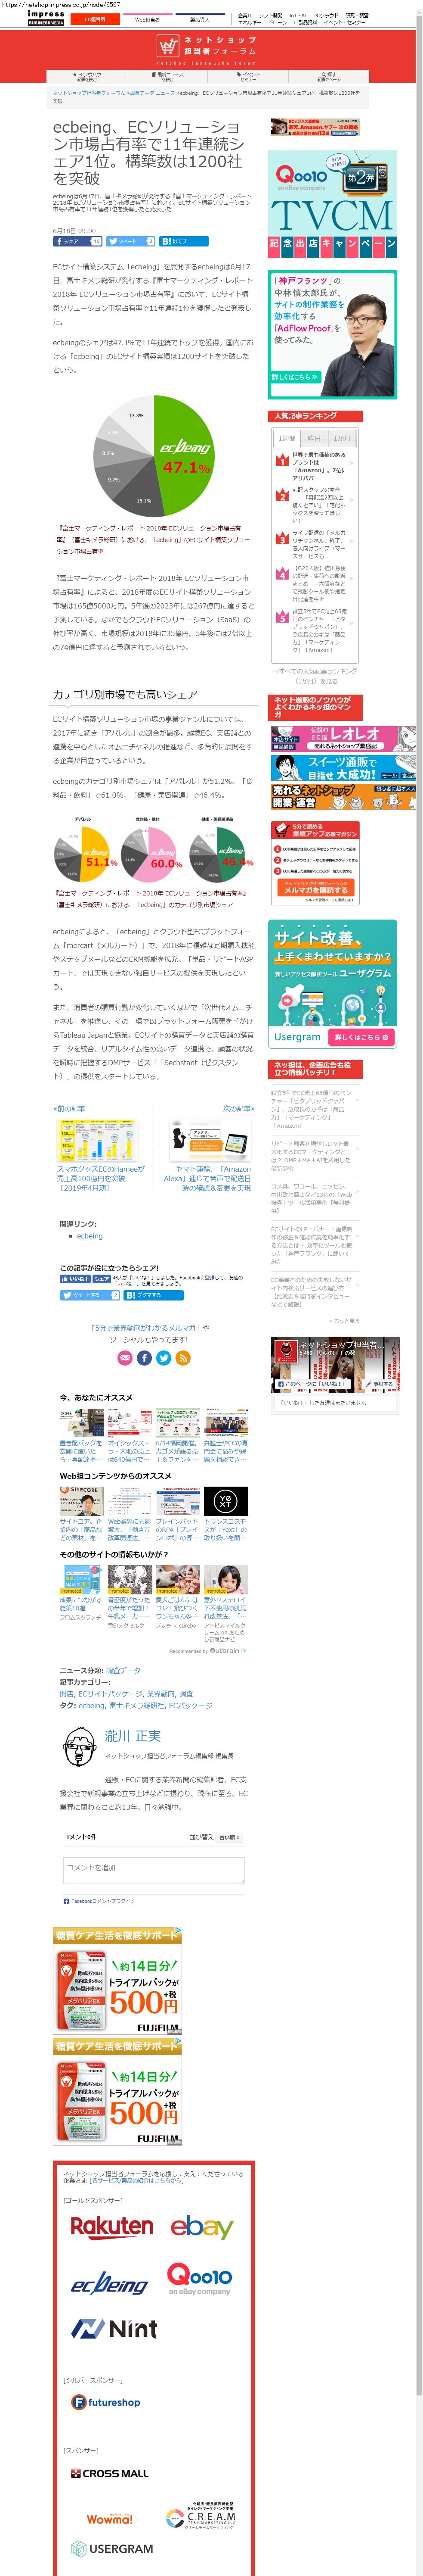The image size is (423, 2576).
Task: Open the round RSS feed icon
Action: coord(182,1357)
